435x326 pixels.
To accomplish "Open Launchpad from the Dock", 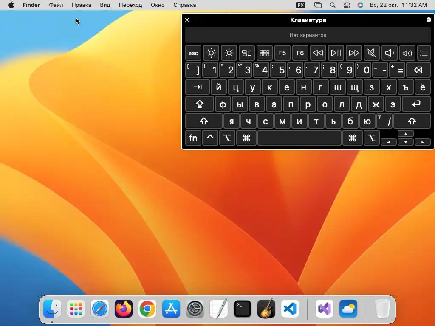I will [76, 309].
